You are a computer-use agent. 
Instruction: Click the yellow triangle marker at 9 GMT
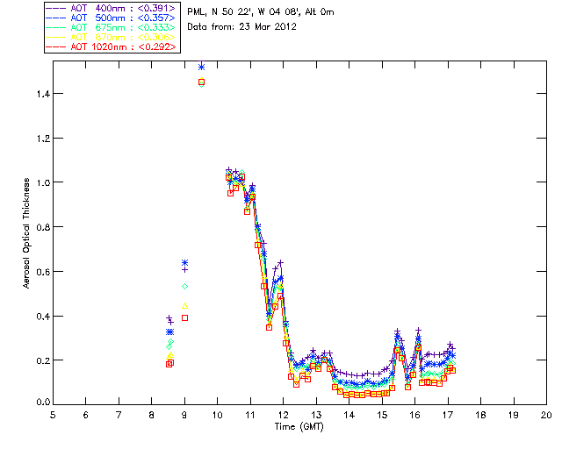185,306
